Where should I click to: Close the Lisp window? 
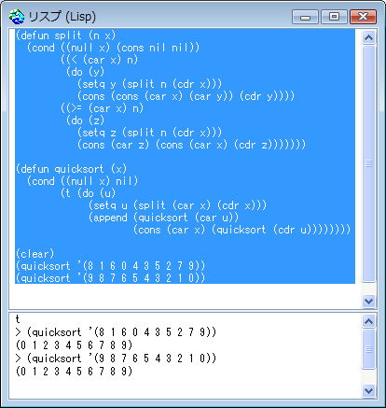tap(363, 17)
